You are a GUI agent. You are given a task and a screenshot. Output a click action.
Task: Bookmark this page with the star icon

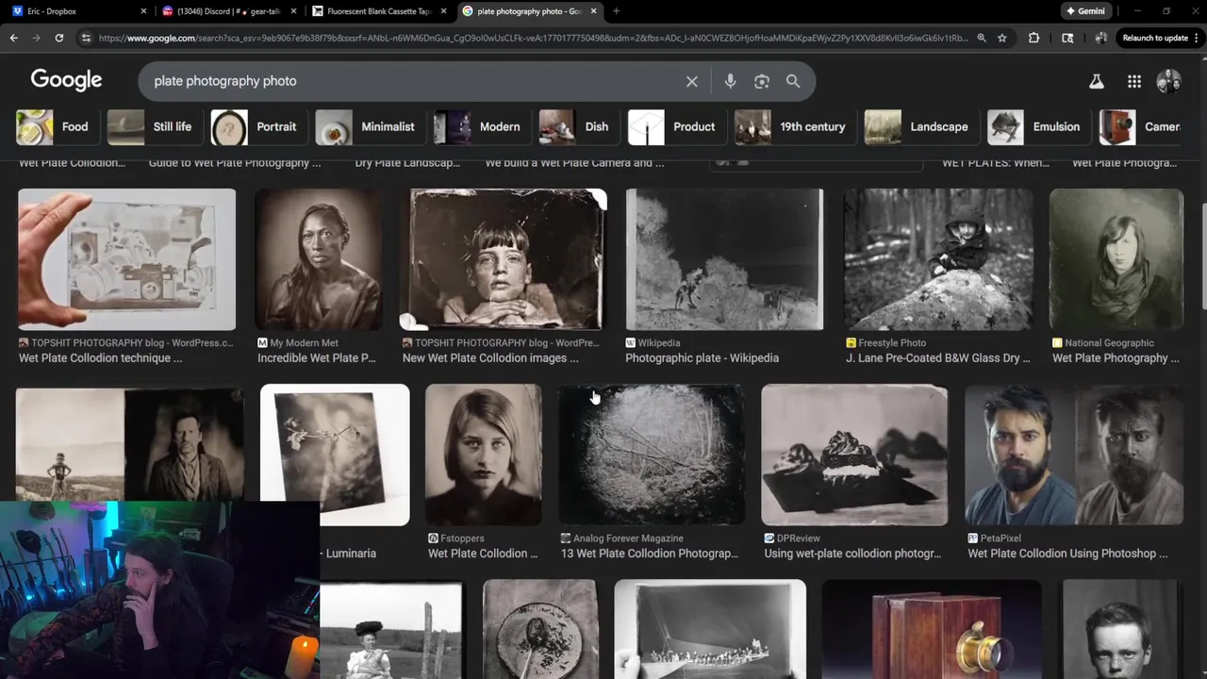1002,38
